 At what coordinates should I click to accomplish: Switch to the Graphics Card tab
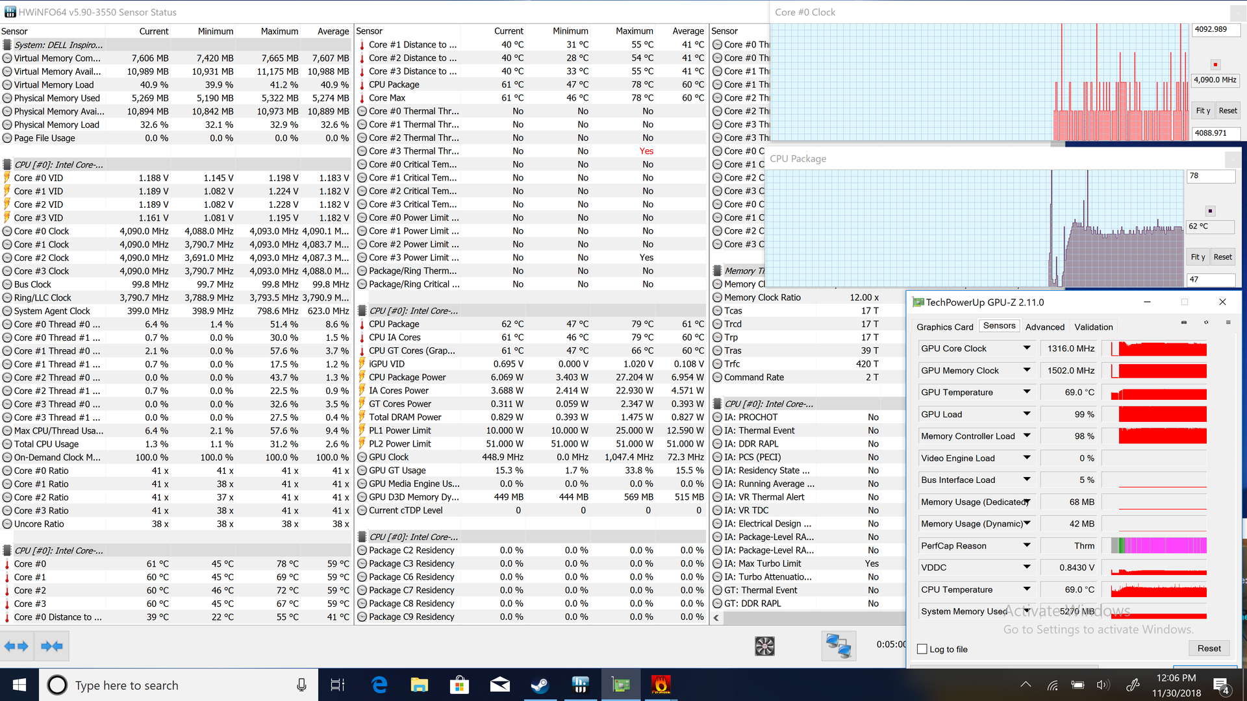tap(944, 327)
